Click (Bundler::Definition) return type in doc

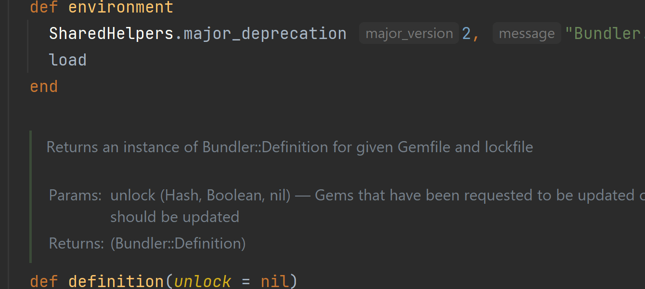tap(178, 243)
